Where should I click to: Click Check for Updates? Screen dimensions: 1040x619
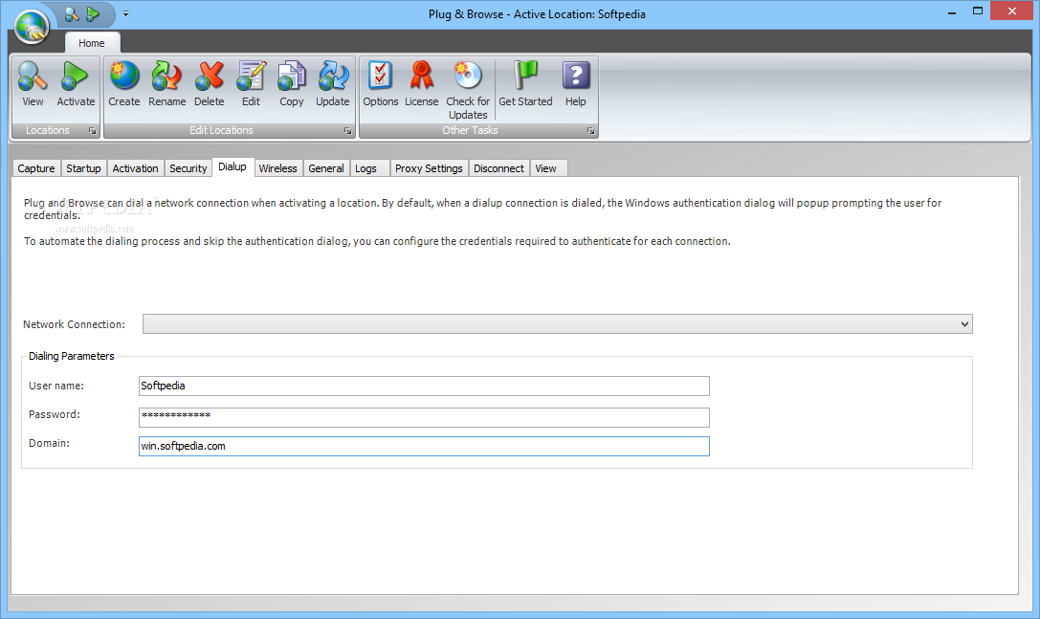click(x=468, y=90)
